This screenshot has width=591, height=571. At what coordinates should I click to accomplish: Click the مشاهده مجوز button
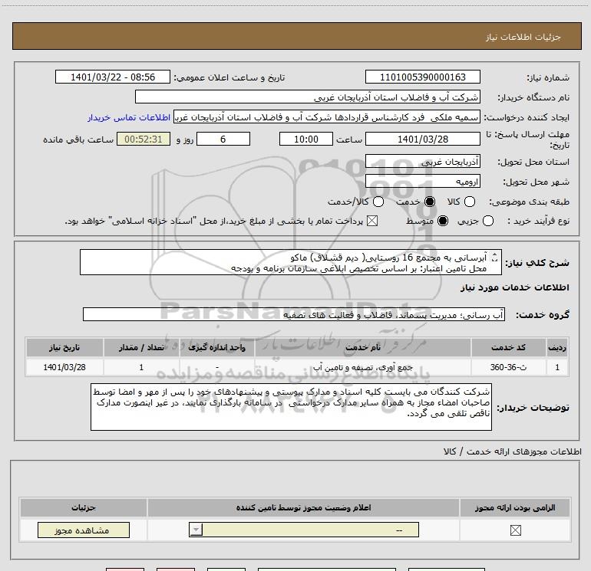coord(84,530)
